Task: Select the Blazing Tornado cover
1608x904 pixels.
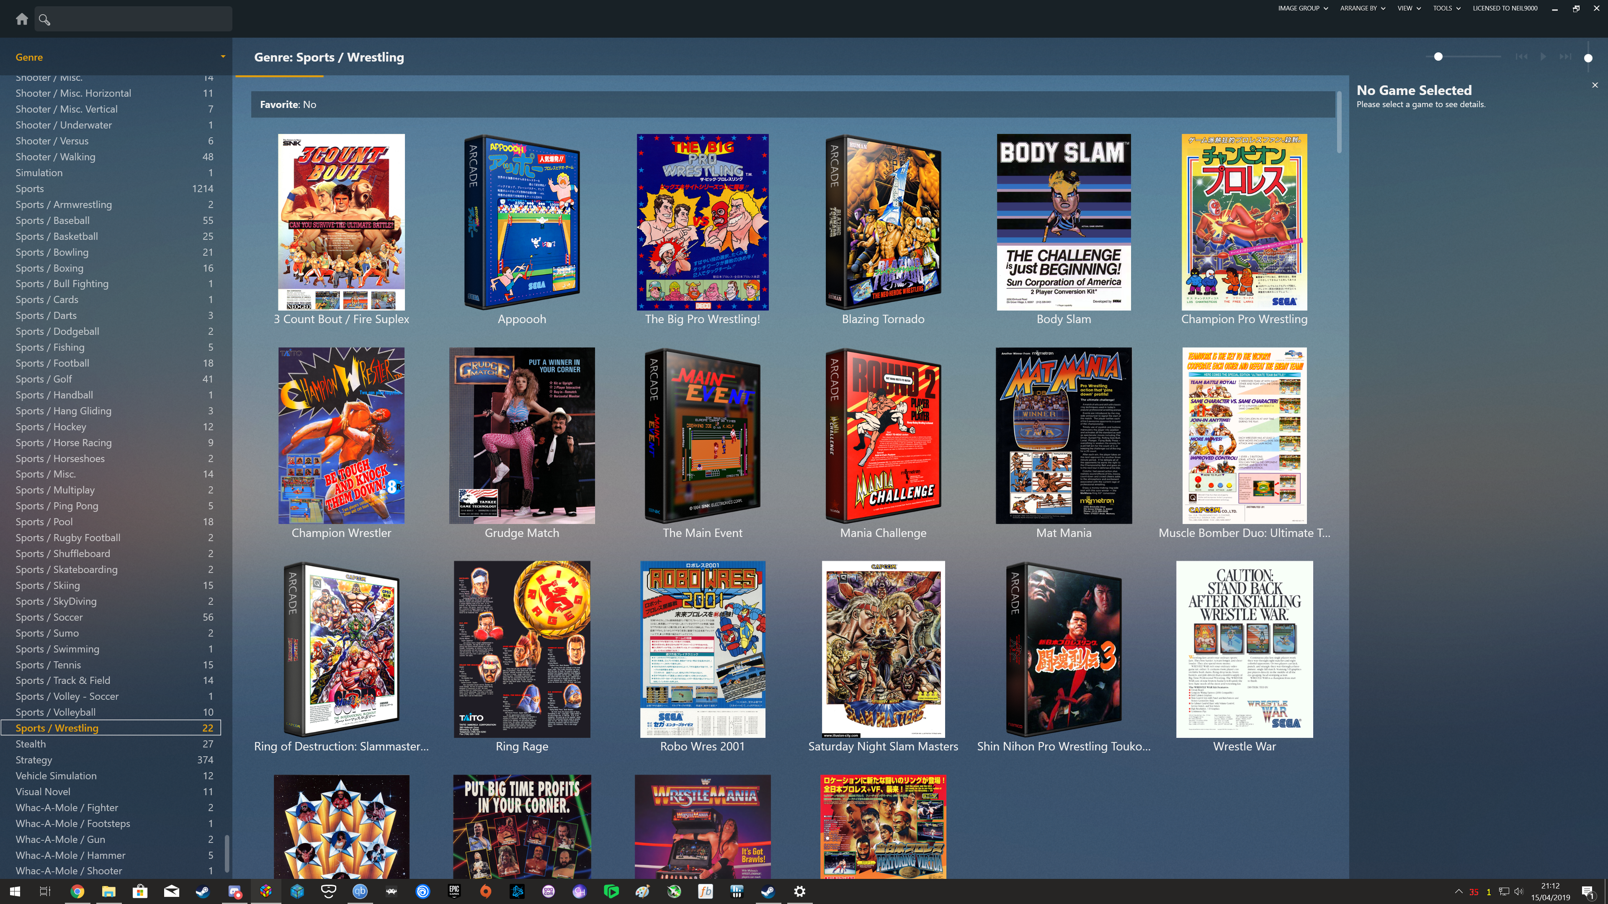Action: (883, 222)
